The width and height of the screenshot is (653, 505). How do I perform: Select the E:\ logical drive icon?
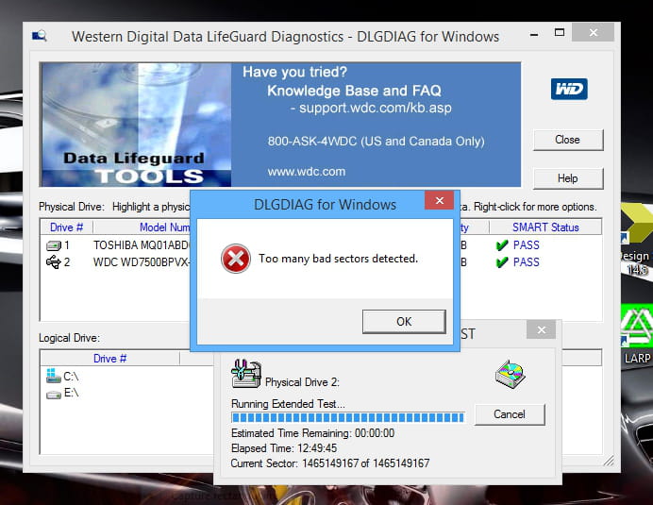click(x=53, y=394)
